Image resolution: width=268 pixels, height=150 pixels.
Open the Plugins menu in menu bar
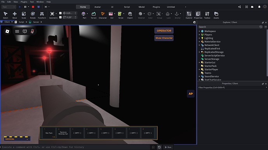click(x=24, y=2)
